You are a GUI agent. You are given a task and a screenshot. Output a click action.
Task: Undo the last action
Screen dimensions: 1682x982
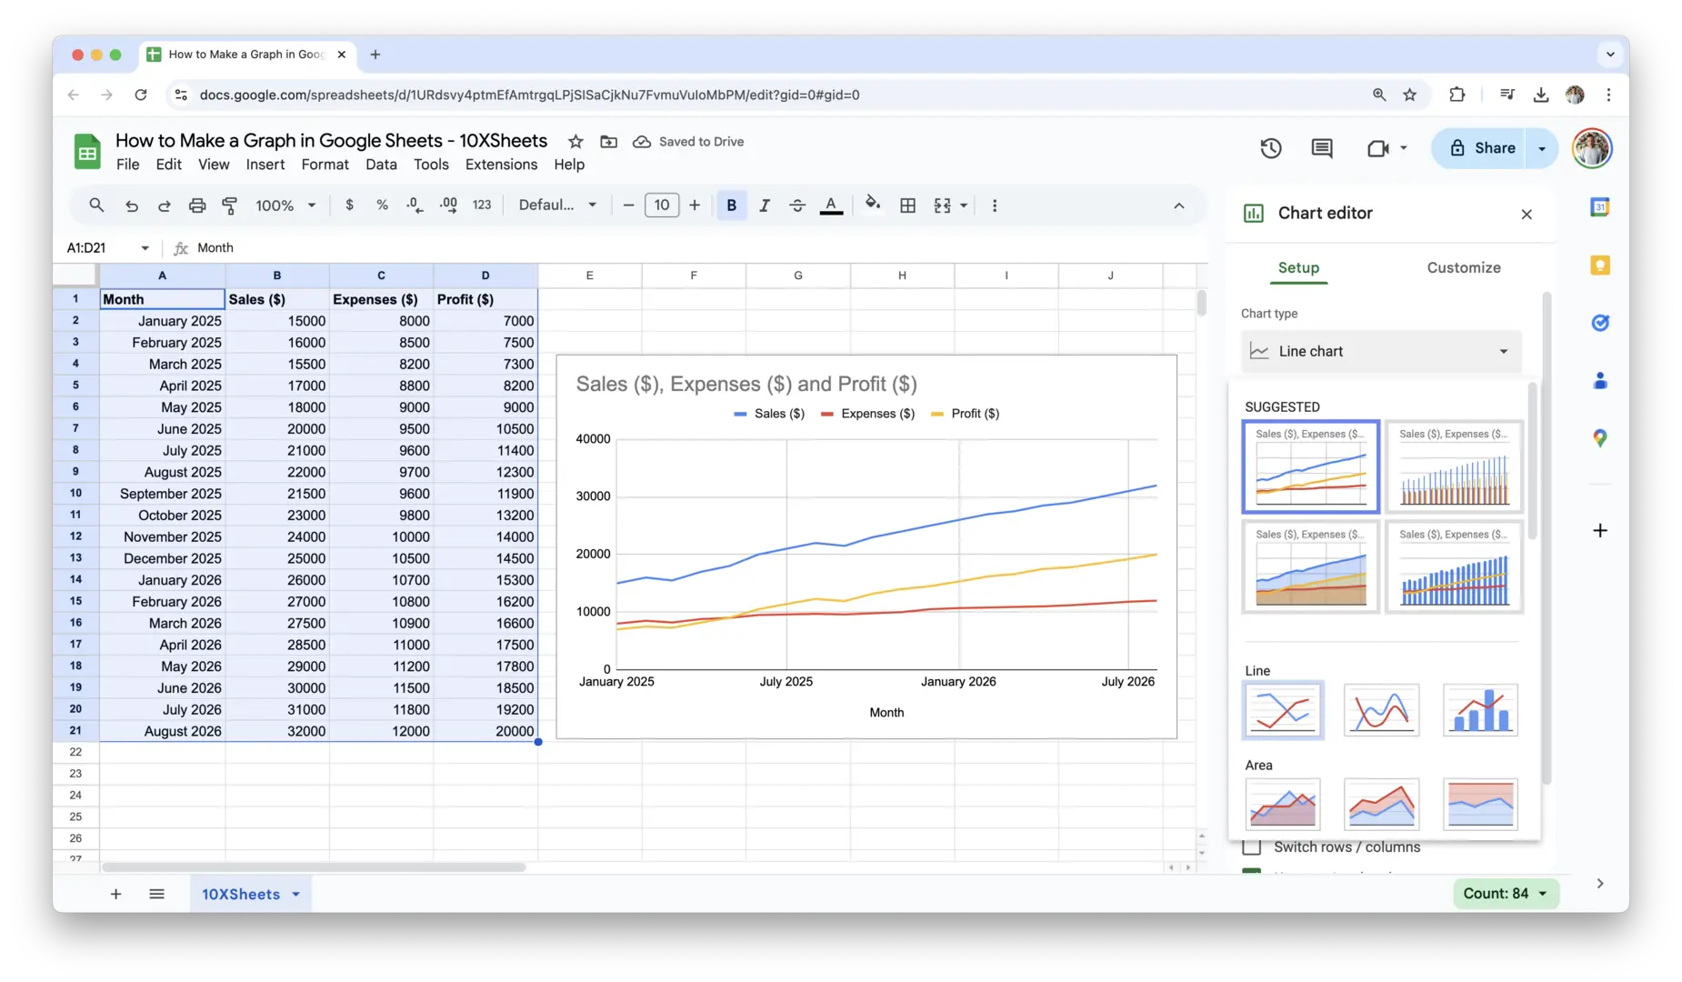(x=131, y=205)
